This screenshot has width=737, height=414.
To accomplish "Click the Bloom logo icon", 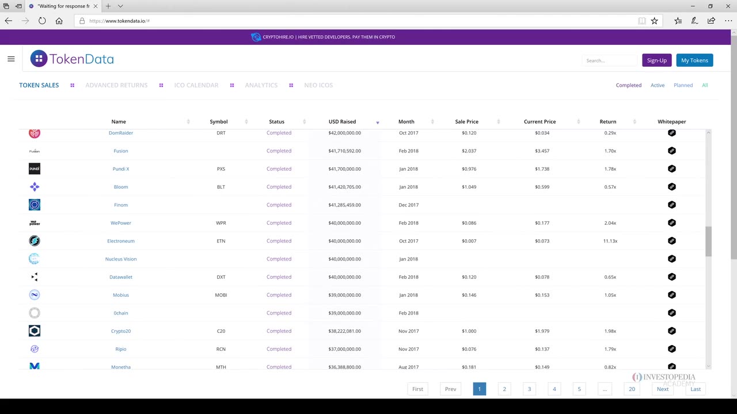I will tap(35, 187).
